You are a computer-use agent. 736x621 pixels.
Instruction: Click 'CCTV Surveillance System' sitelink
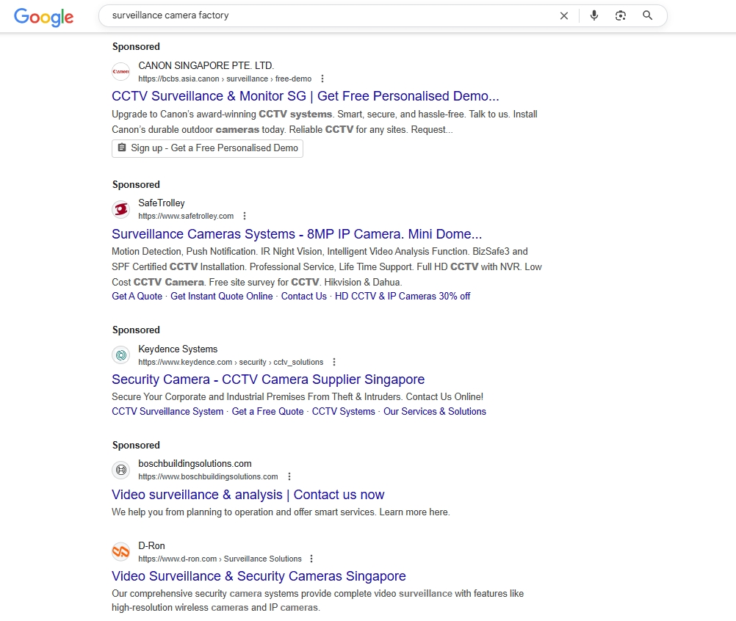[x=167, y=411]
